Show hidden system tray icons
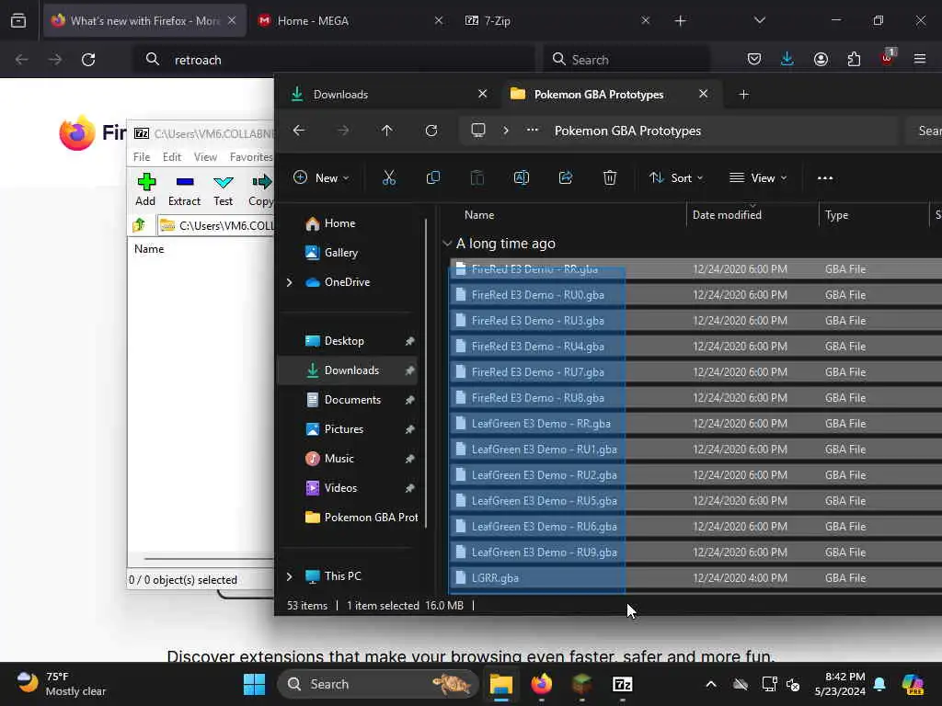This screenshot has height=706, width=942. tap(711, 684)
